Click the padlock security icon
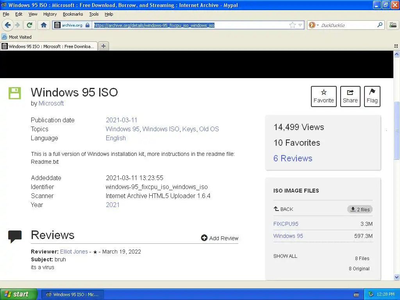Image resolution: width=400 pixels, height=300 pixels. [87, 25]
